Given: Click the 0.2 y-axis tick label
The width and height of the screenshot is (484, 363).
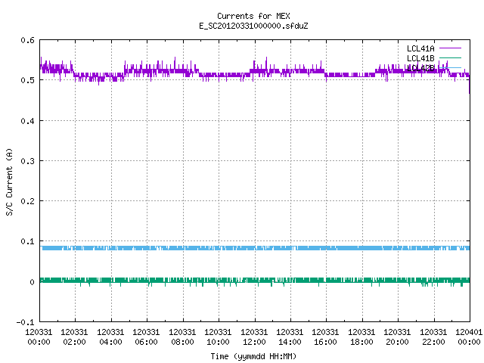Looking at the screenshot, I should (x=27, y=201).
